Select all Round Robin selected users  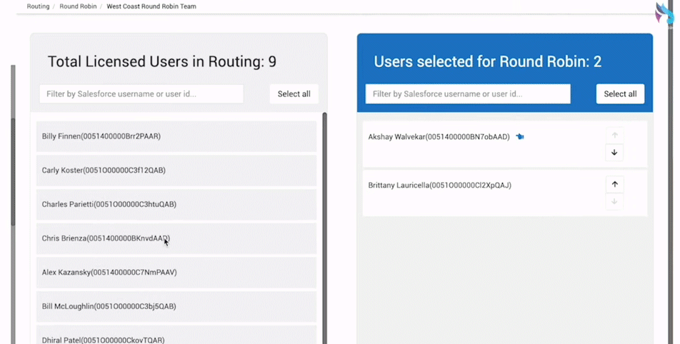click(x=620, y=94)
